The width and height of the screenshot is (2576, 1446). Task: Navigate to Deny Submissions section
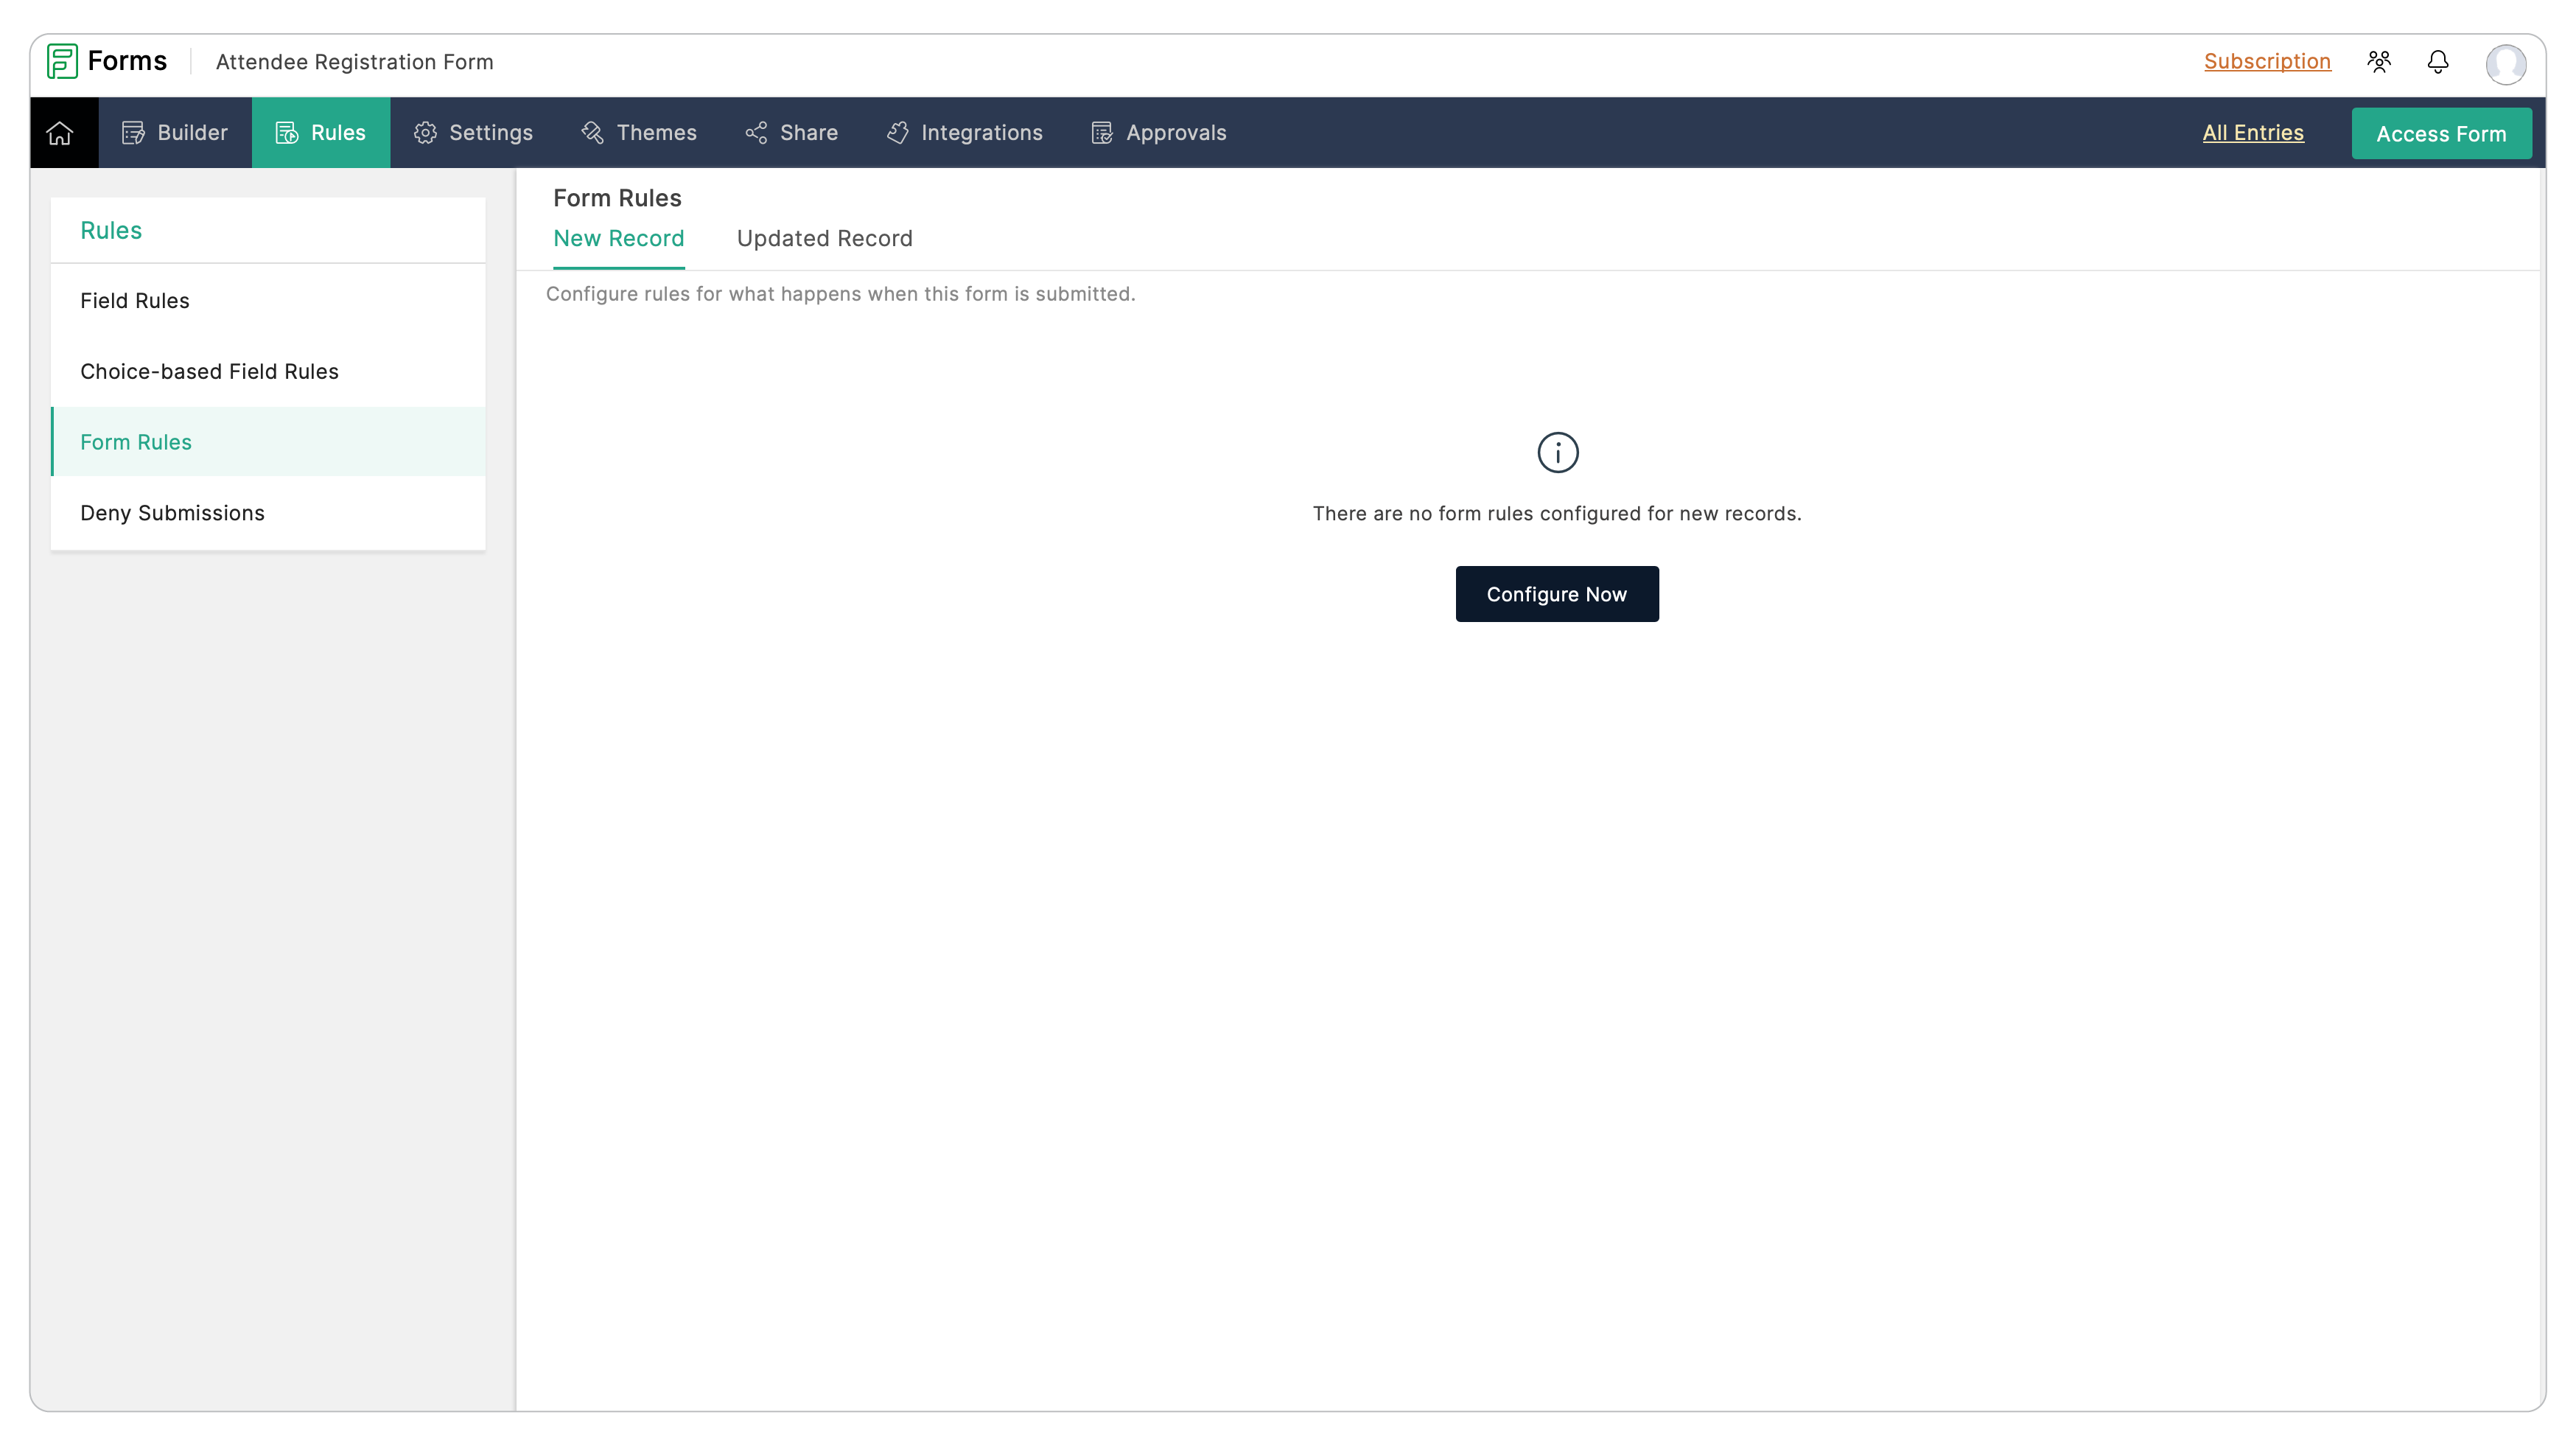[x=173, y=511]
